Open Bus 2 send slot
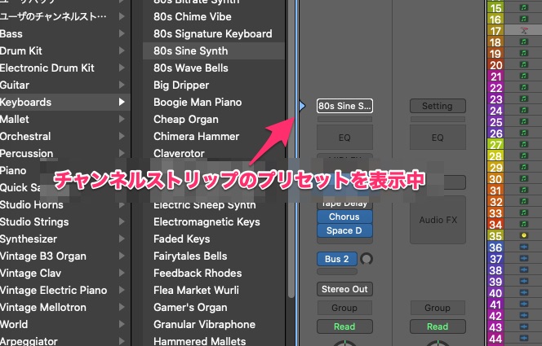Image resolution: width=542 pixels, height=346 pixels. click(337, 259)
